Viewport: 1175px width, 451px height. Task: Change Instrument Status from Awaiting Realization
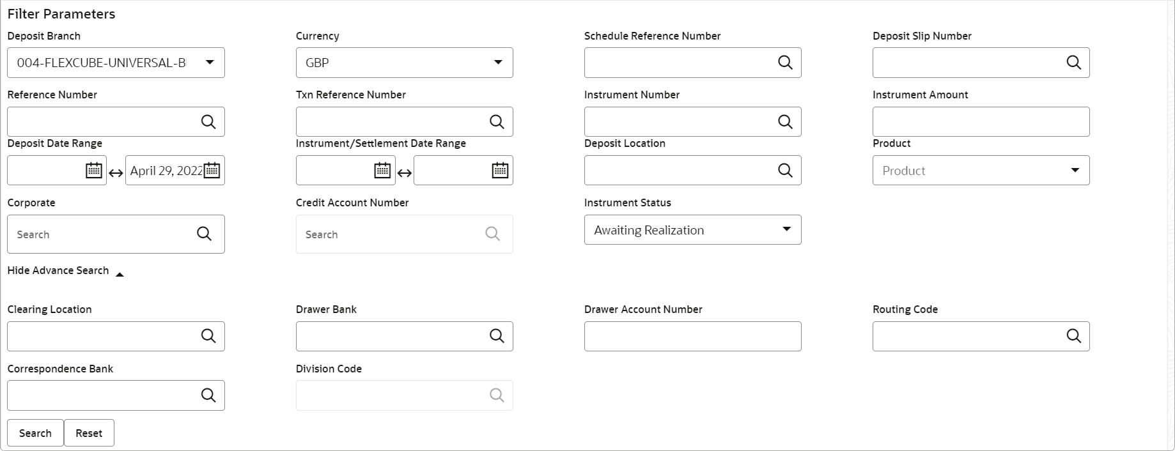(x=786, y=230)
